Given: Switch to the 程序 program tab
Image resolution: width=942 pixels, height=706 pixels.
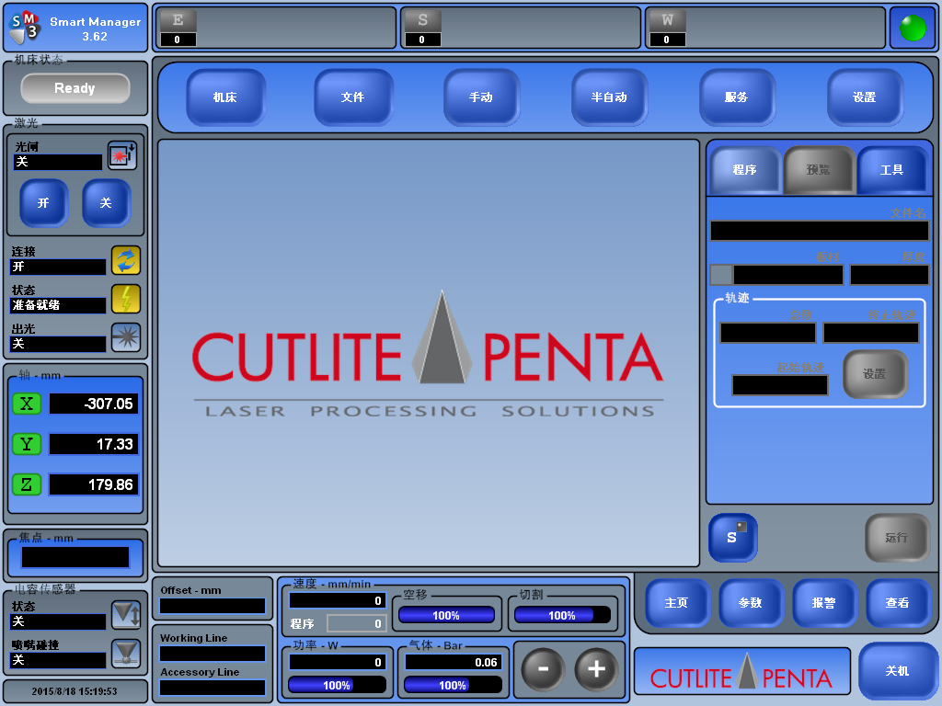Looking at the screenshot, I should (x=745, y=170).
